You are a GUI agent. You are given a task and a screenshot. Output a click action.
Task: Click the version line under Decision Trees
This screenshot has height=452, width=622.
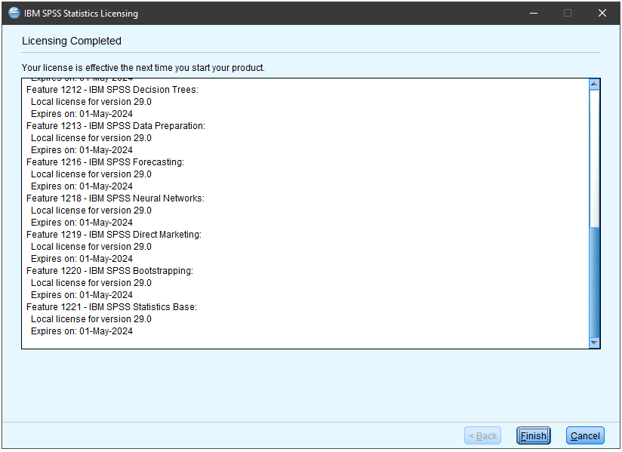click(91, 102)
